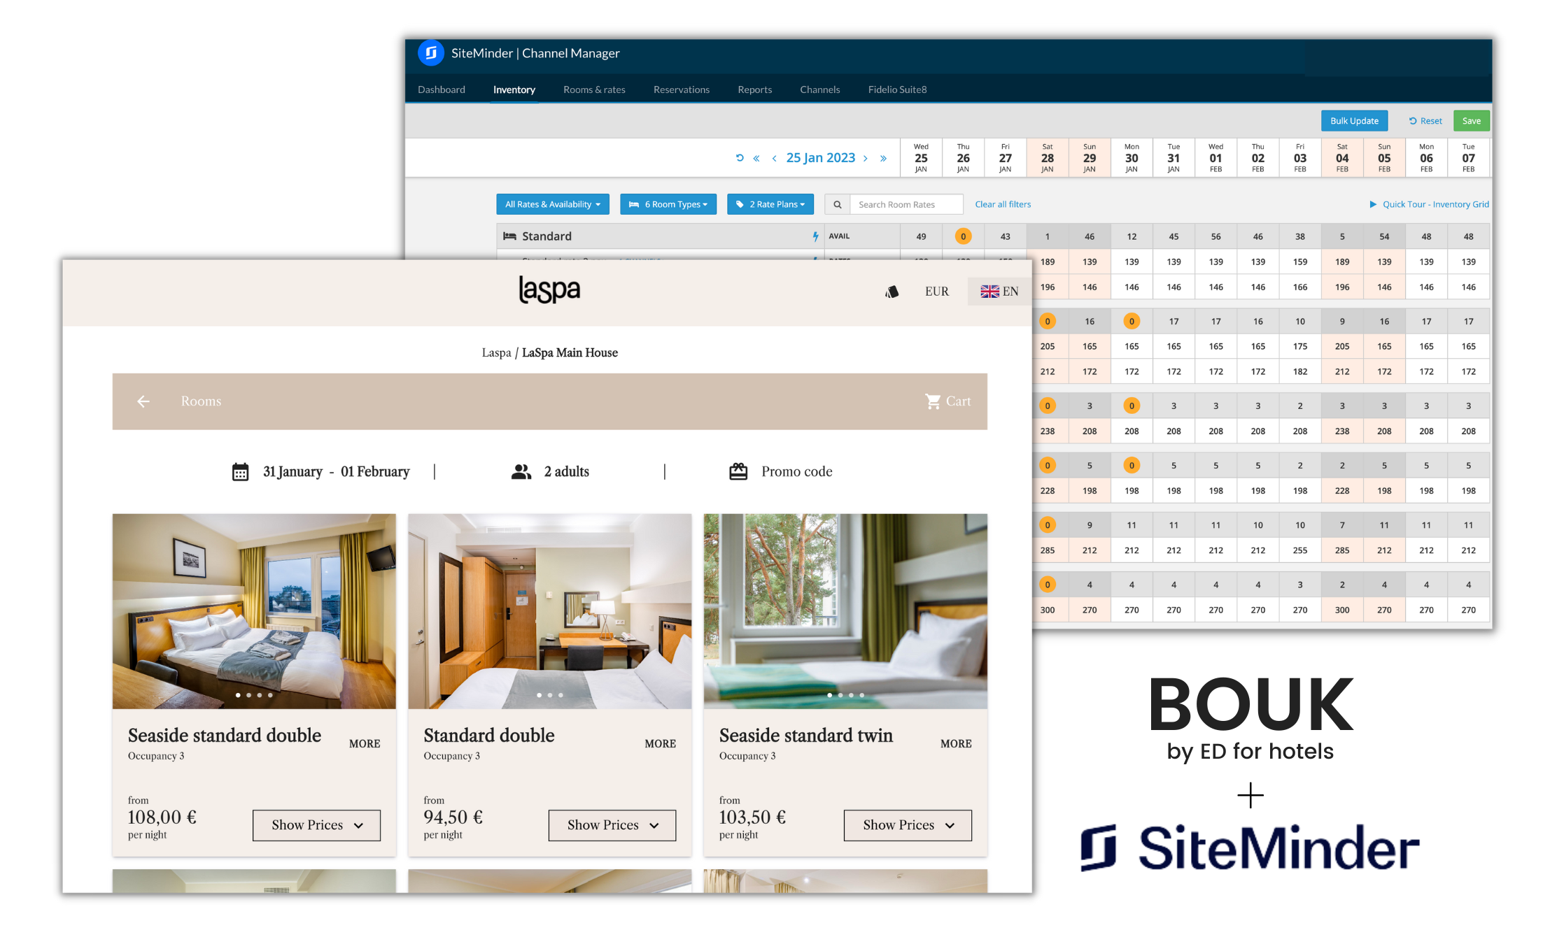Jump forward with double-right chevron
This screenshot has width=1543, height=944.
coord(883,159)
